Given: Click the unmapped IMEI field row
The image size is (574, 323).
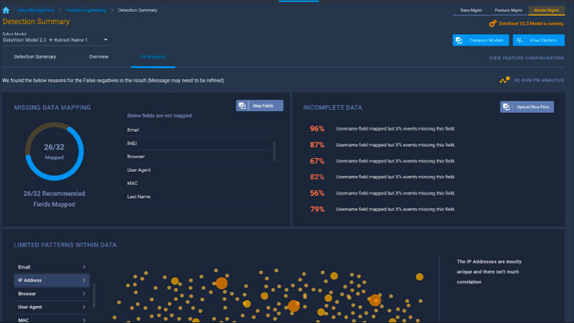Looking at the screenshot, I should (199, 143).
